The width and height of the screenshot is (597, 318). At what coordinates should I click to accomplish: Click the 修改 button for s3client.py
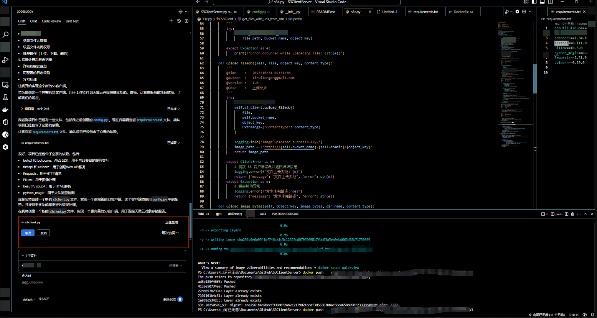coord(28,233)
